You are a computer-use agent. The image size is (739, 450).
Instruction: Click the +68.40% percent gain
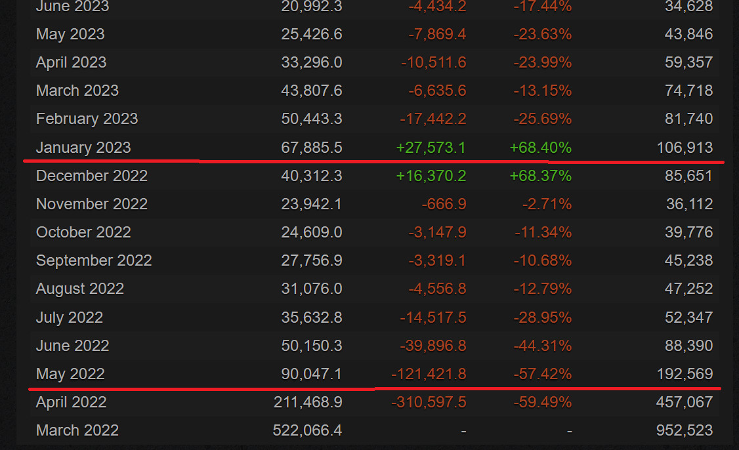click(x=540, y=148)
